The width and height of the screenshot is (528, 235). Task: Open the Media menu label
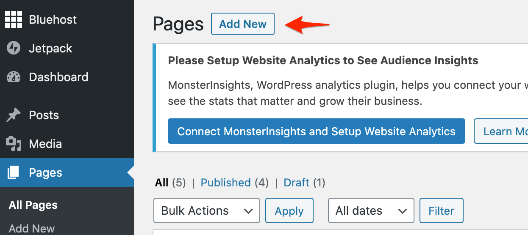(x=45, y=144)
